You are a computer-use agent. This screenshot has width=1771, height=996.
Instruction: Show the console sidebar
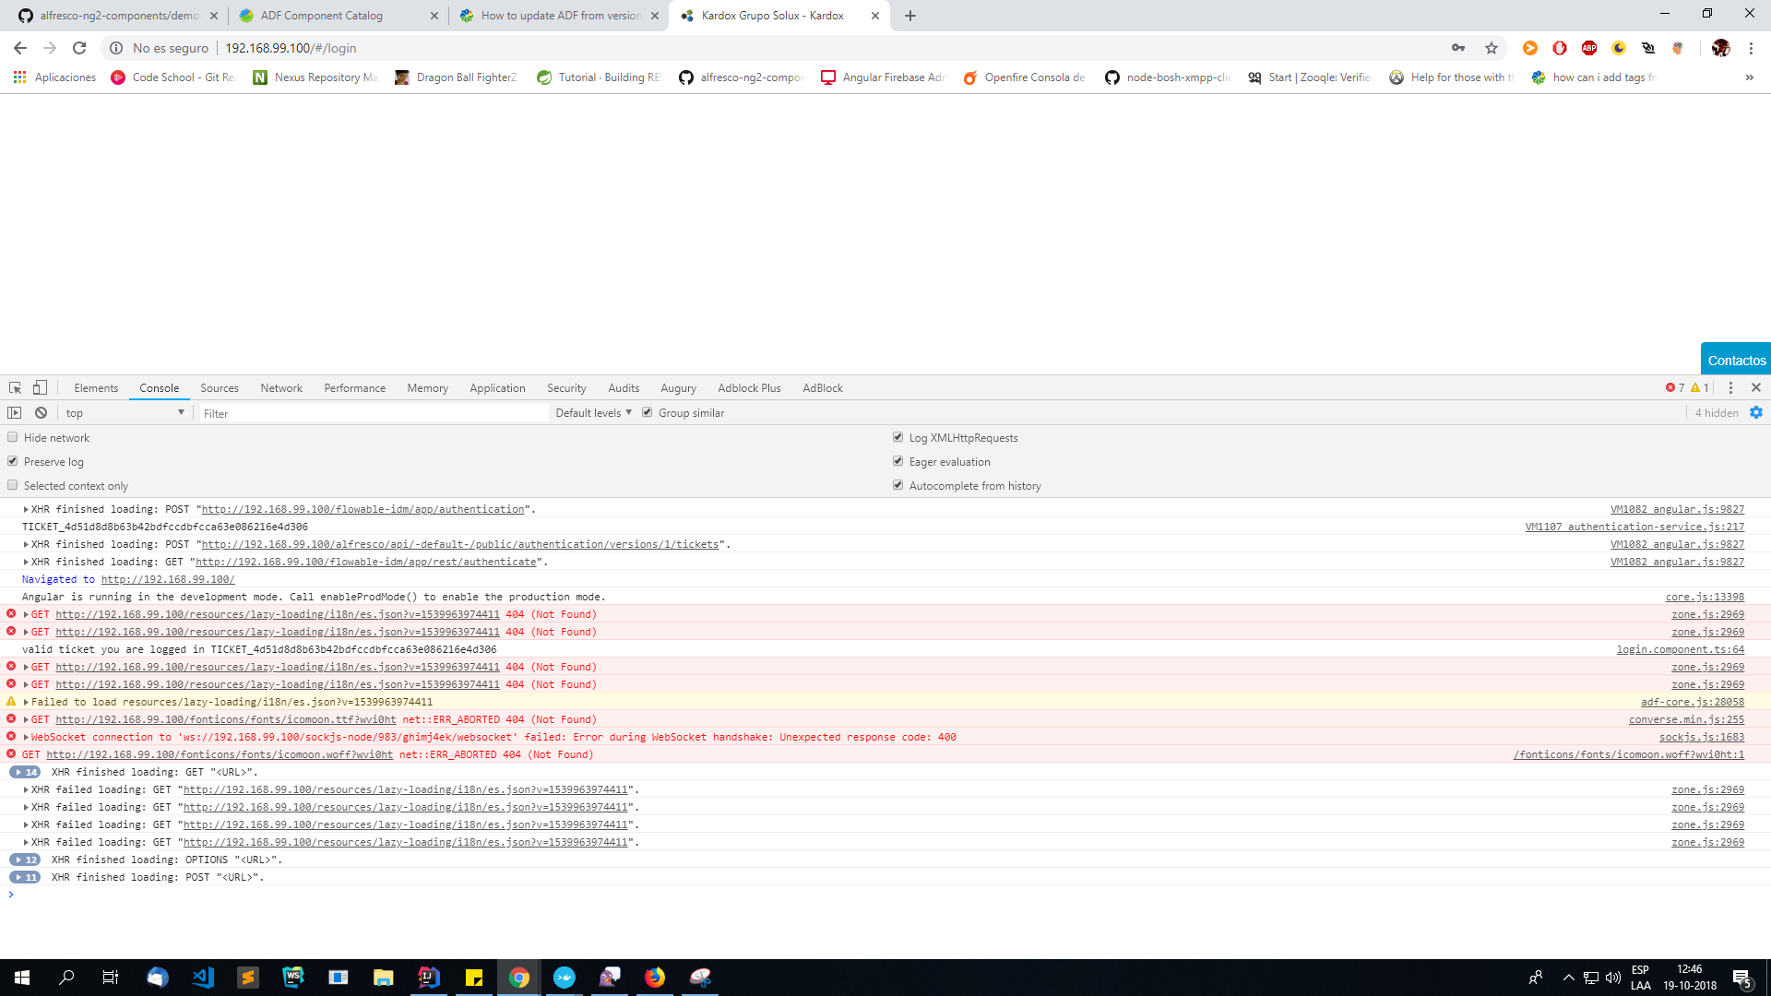point(15,413)
